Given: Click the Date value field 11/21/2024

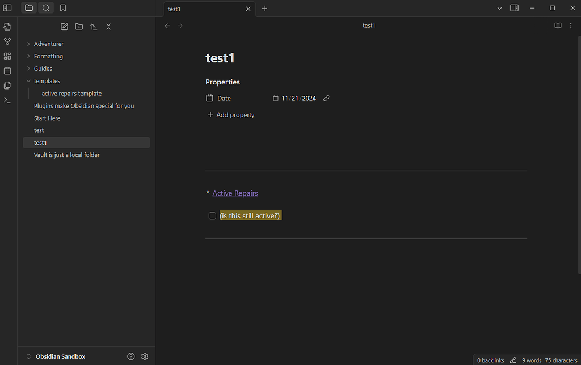Looking at the screenshot, I should pyautogui.click(x=299, y=98).
